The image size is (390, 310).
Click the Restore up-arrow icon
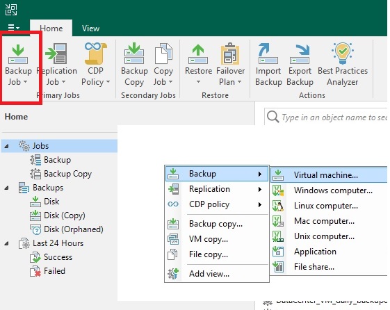tap(198, 54)
